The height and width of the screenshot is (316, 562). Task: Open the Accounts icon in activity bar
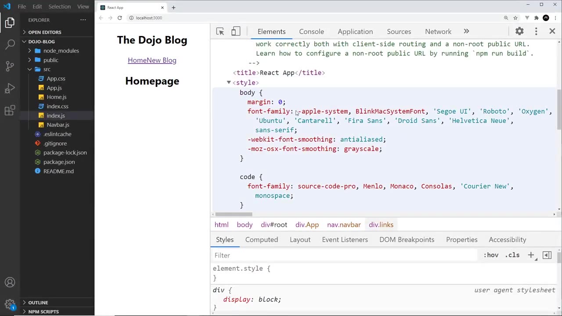coord(10,283)
